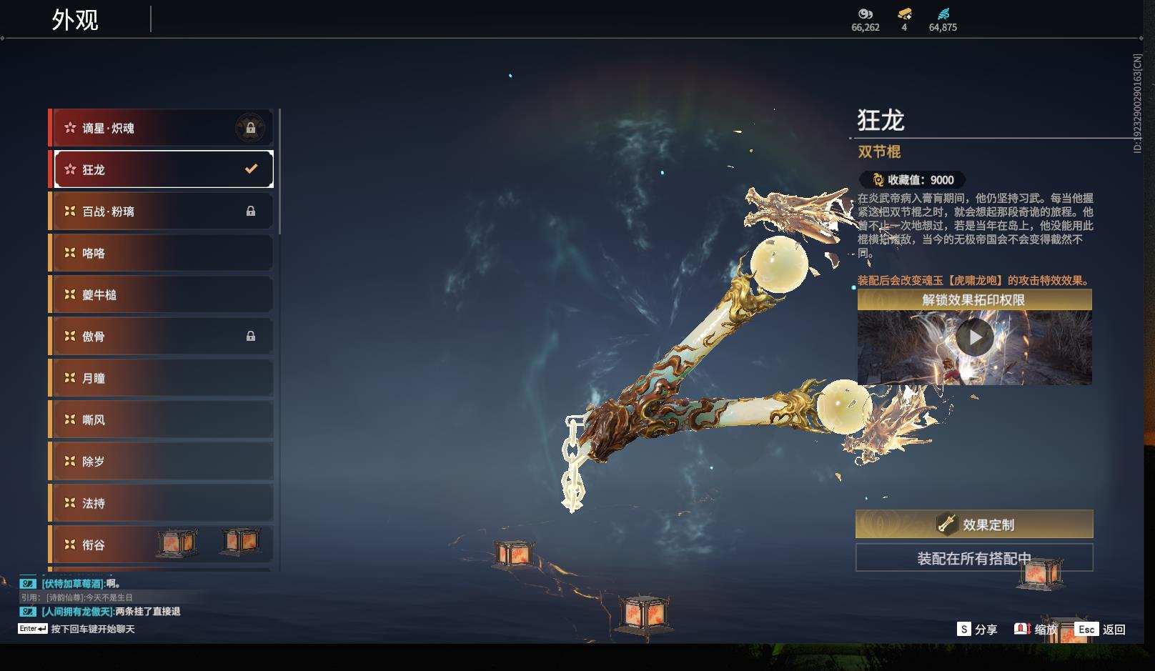The width and height of the screenshot is (1155, 671).
Task: Click the chat message from 伏特加草莓酒
Action: coord(71,584)
